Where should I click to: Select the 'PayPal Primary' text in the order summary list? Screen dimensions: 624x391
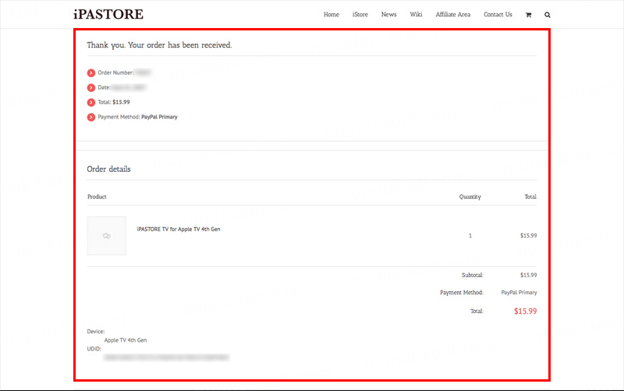[x=159, y=116]
